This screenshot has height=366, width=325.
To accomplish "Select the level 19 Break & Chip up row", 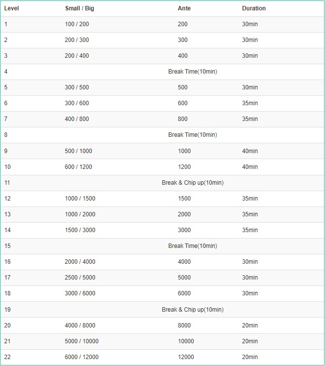I will point(162,310).
